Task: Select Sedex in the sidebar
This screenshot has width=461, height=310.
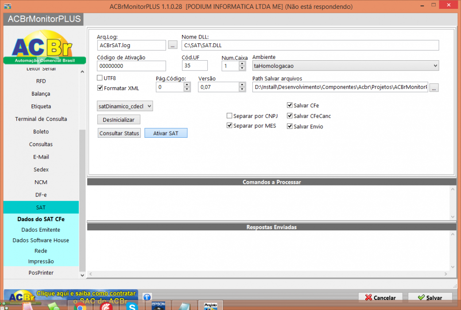Action: coord(41,170)
